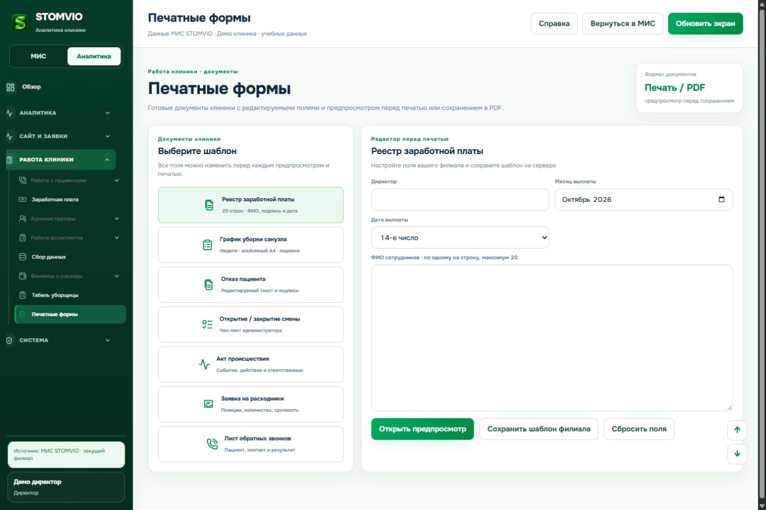Expand the САЙТ И ЗАЯВКИ section
This screenshot has height=510, width=766.
[108, 136]
